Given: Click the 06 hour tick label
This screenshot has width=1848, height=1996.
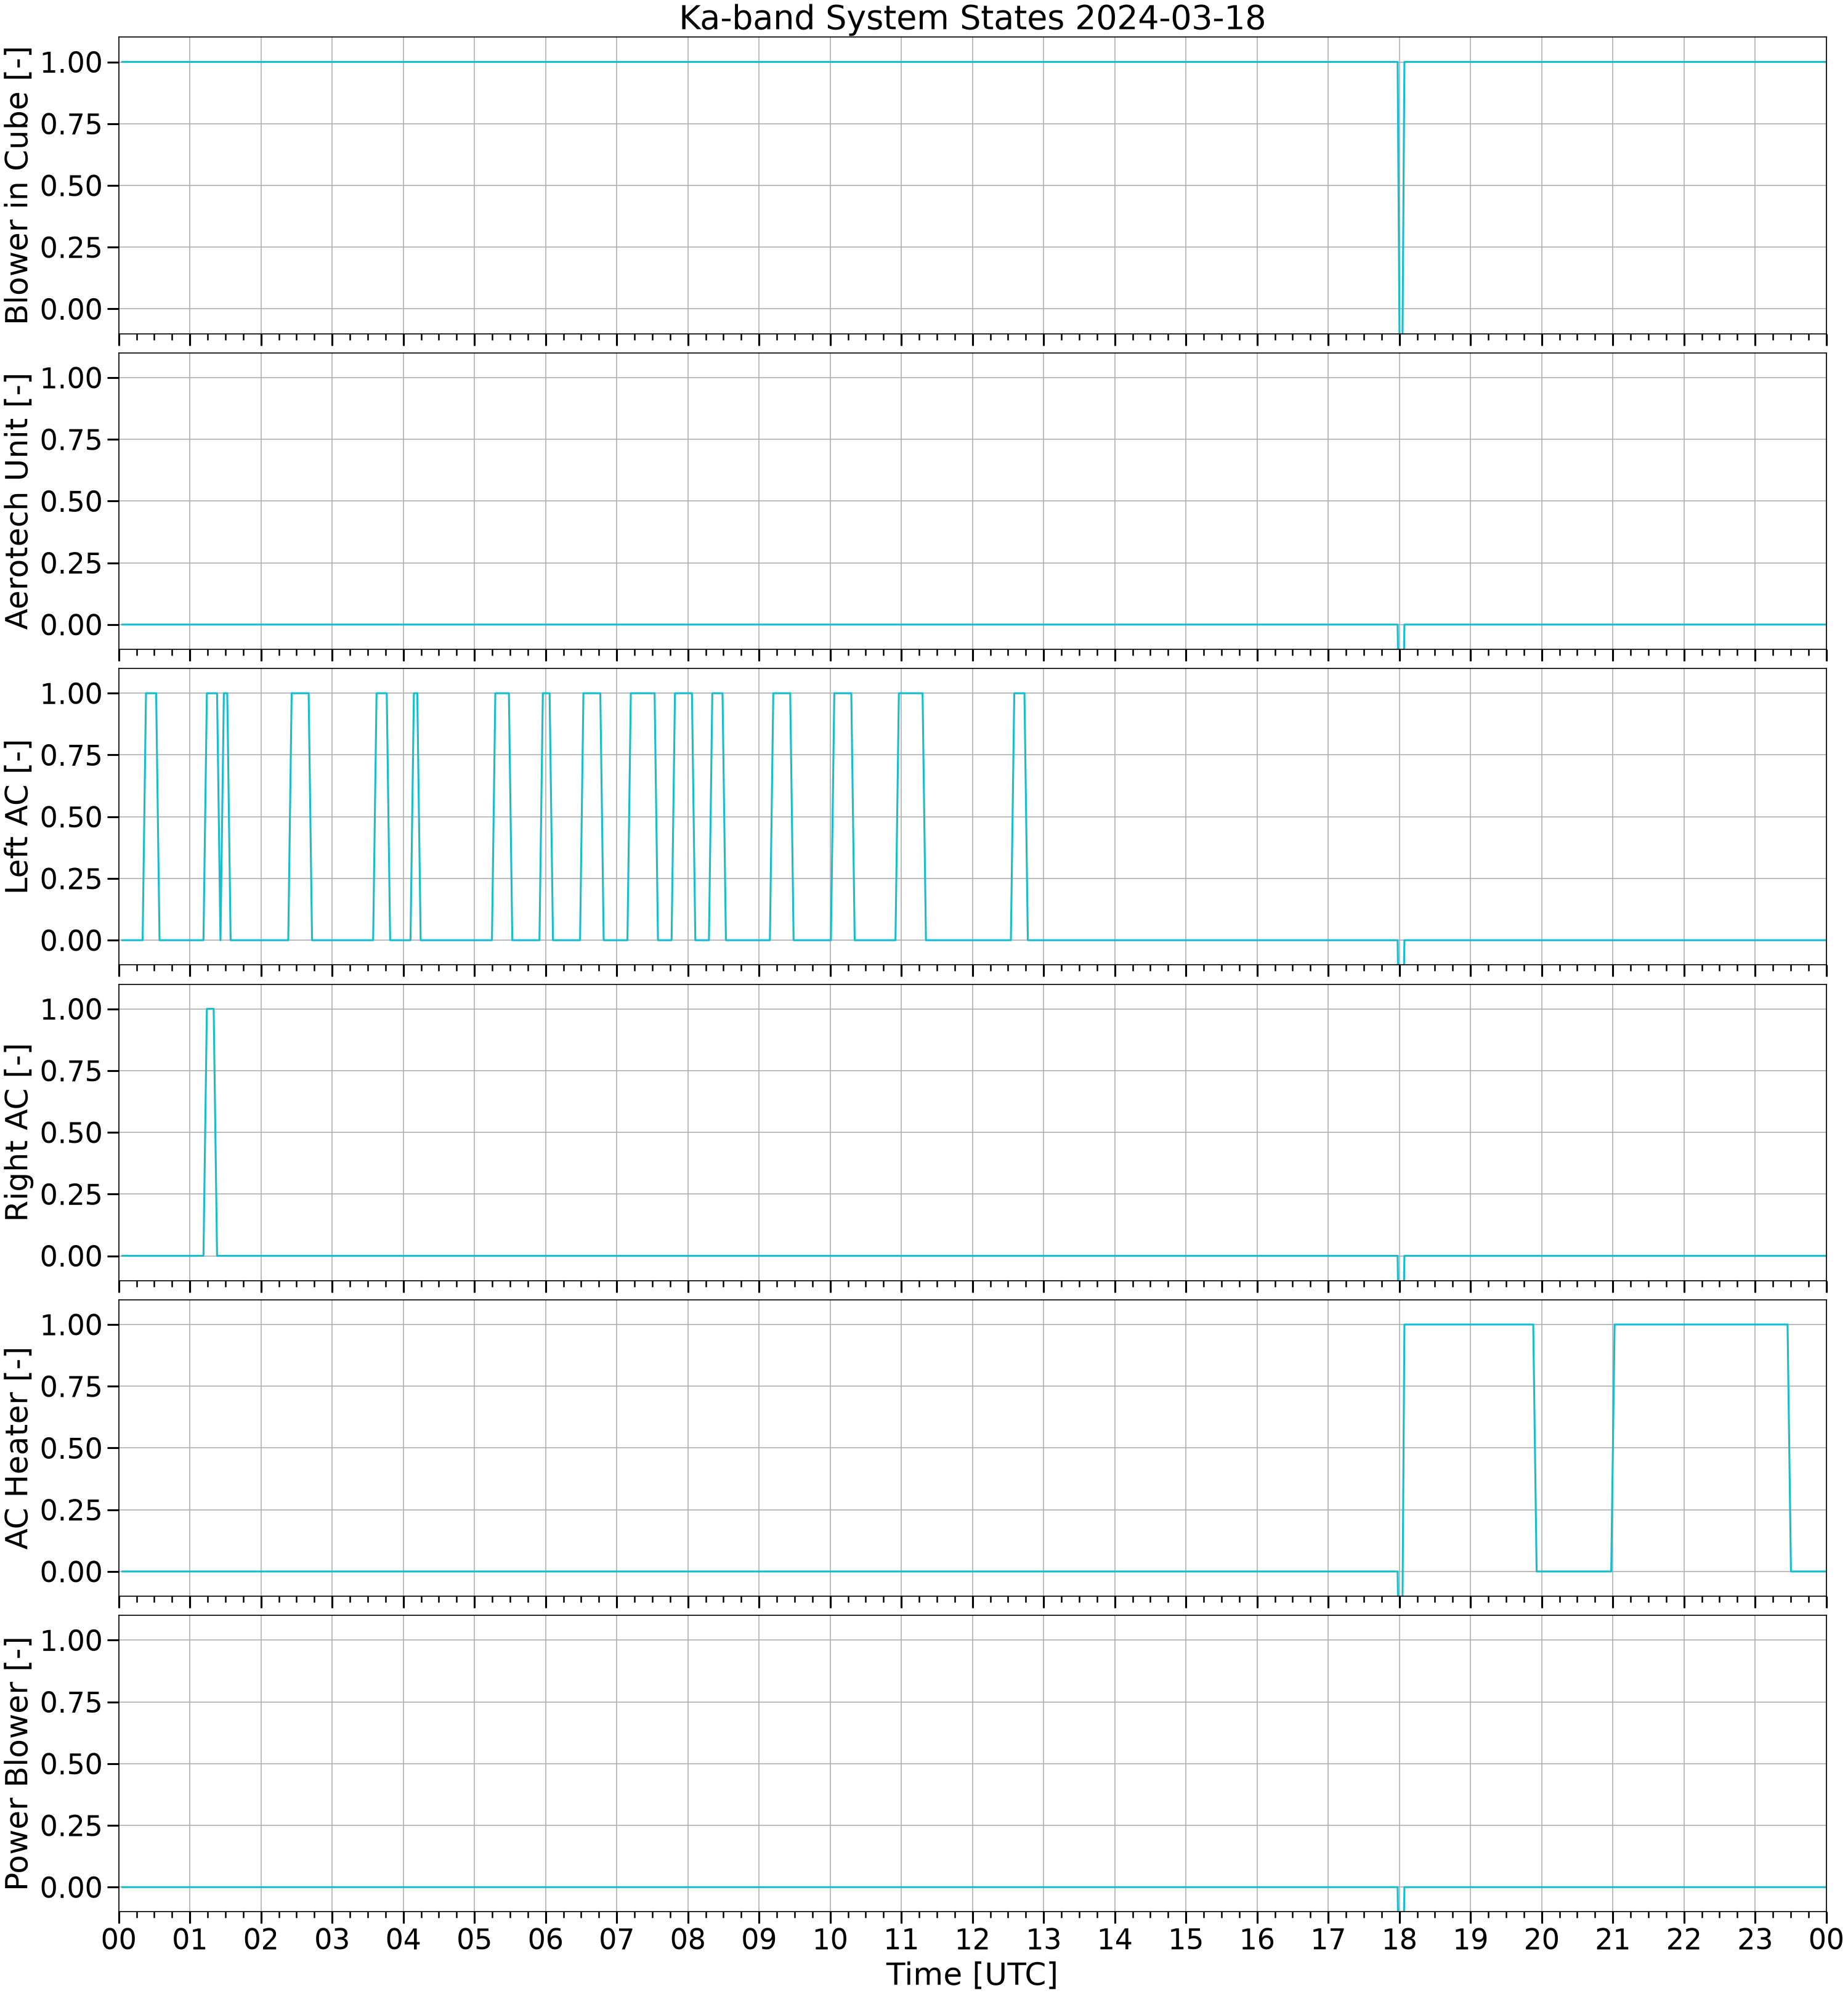Looking at the screenshot, I should click(546, 1939).
